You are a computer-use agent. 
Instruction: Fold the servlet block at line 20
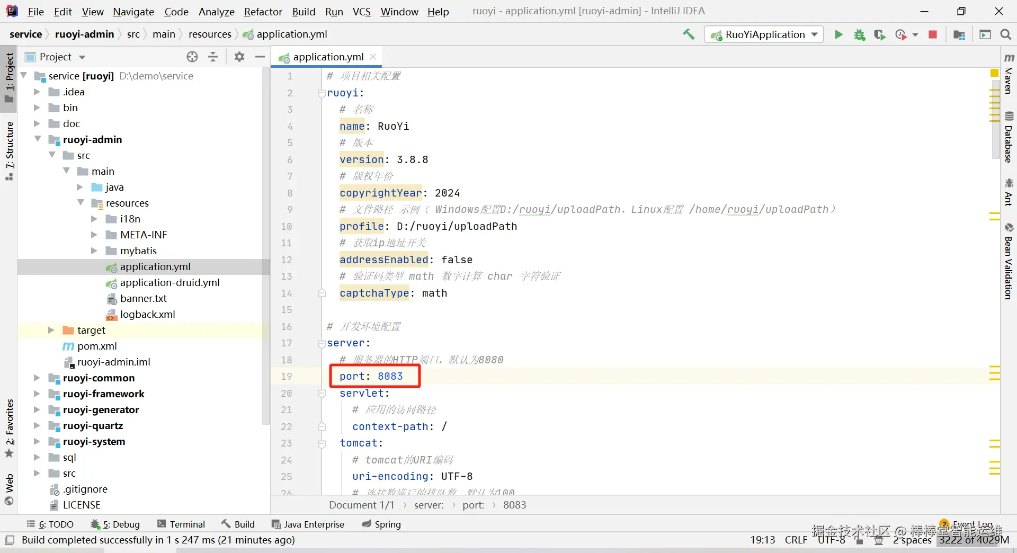tap(322, 394)
